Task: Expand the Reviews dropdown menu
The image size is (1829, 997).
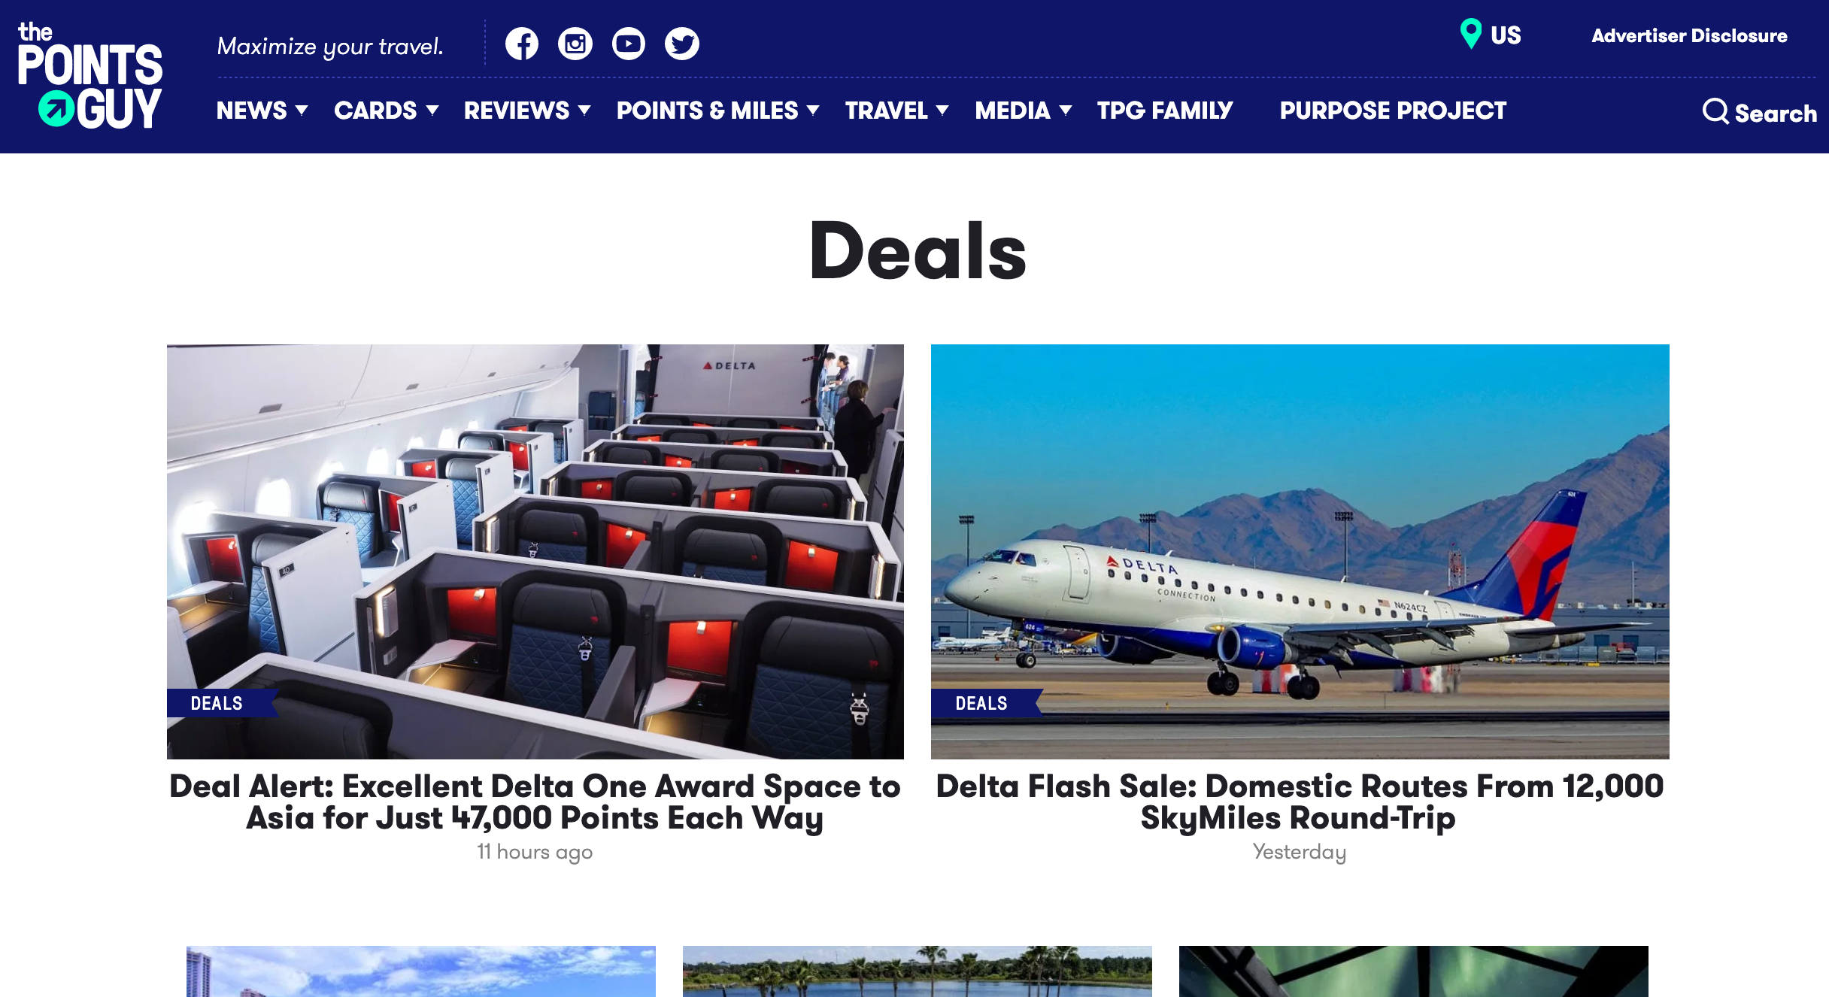Action: [x=527, y=111]
